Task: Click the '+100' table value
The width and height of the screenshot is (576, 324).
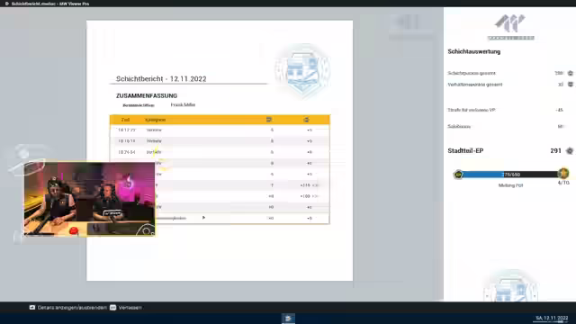Action: 305,196
